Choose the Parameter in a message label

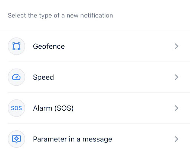[73, 139]
